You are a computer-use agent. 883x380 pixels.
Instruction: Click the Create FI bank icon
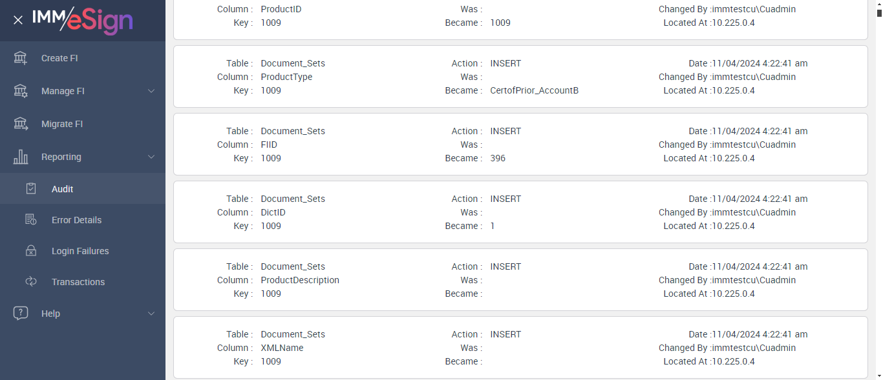click(21, 58)
